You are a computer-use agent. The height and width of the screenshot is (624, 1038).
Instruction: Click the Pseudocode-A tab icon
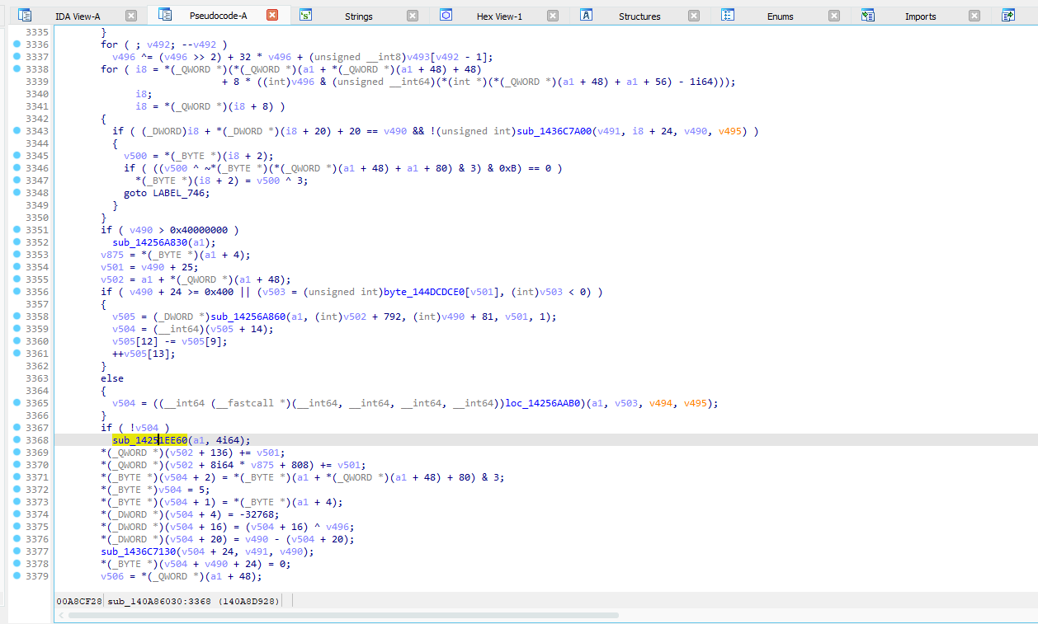165,15
